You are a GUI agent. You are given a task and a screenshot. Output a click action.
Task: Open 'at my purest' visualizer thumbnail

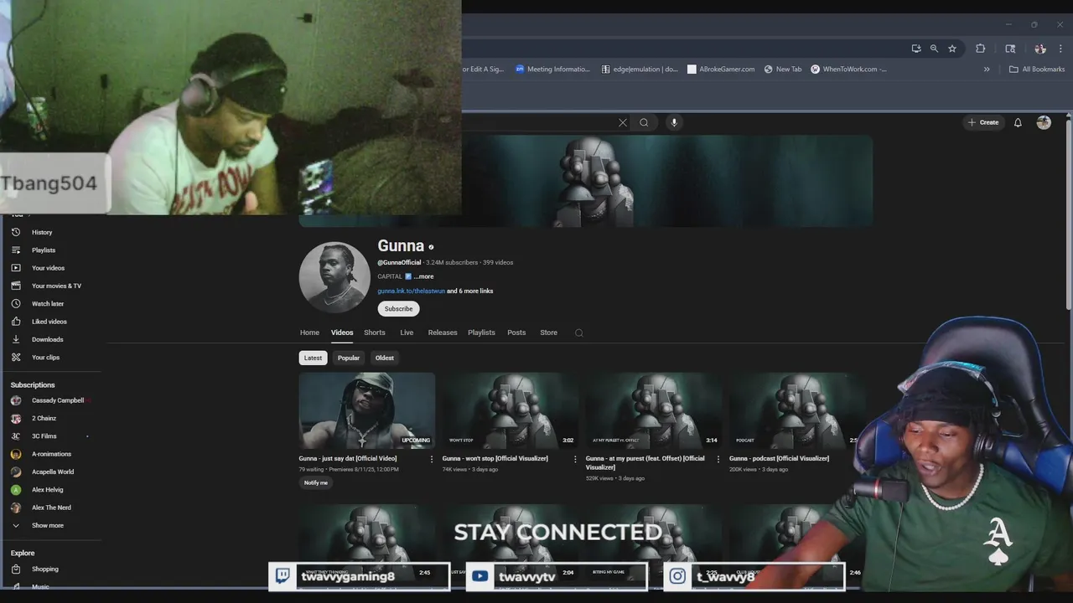pos(654,410)
